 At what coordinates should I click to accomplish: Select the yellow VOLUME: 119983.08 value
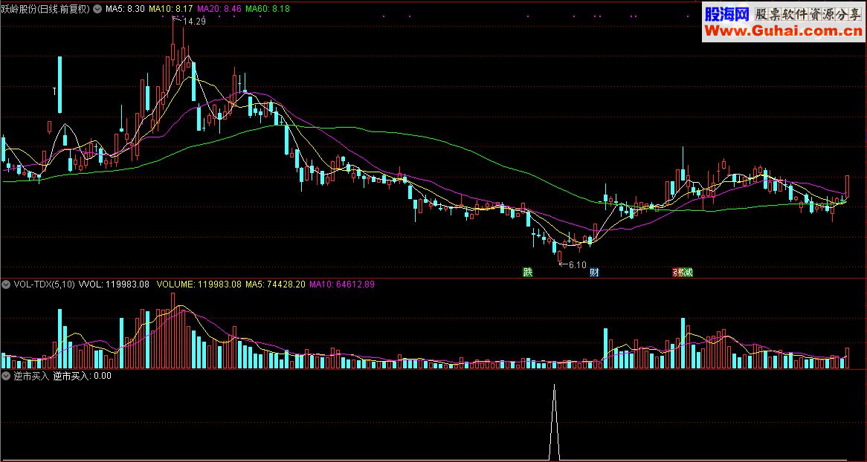[199, 284]
